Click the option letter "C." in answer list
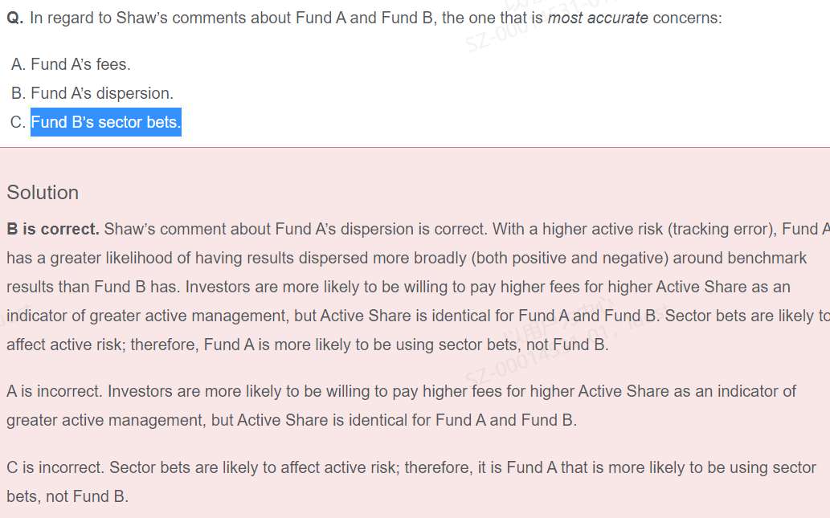 pyautogui.click(x=18, y=122)
